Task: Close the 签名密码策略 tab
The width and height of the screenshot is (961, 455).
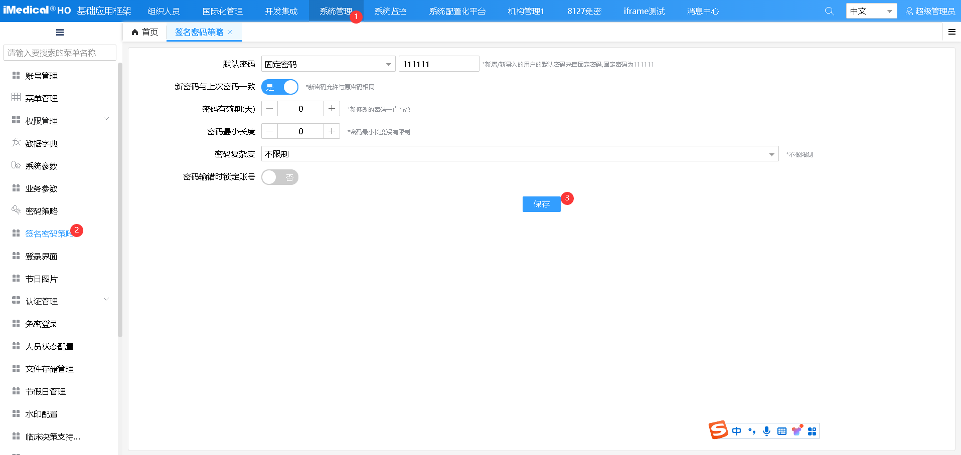Action: click(x=230, y=32)
